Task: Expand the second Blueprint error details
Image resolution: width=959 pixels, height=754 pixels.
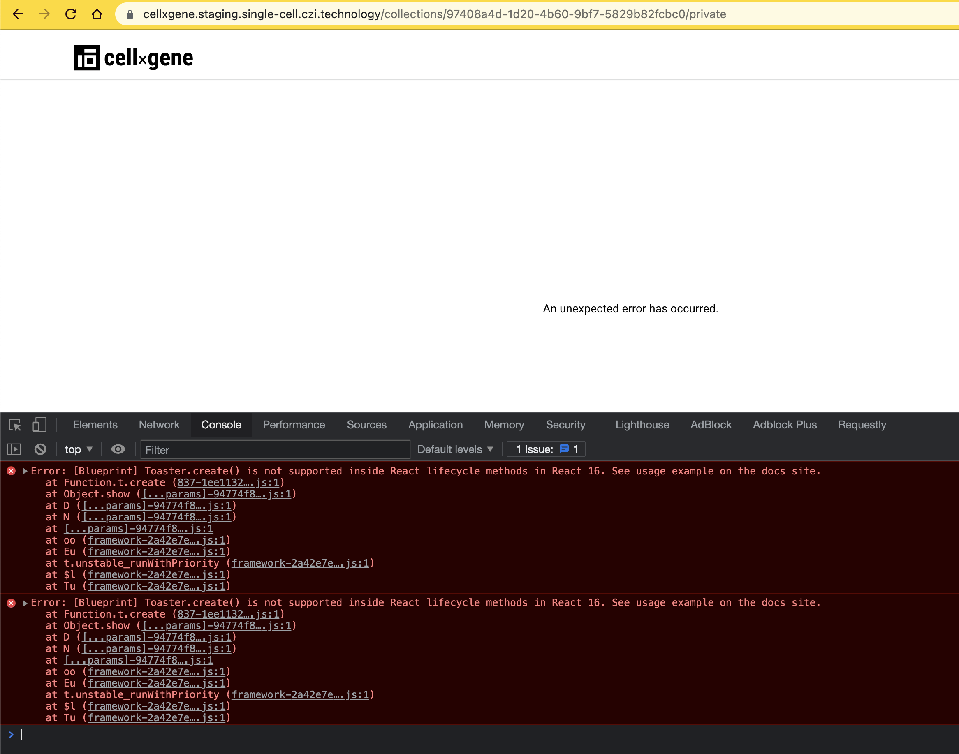Action: click(x=25, y=602)
